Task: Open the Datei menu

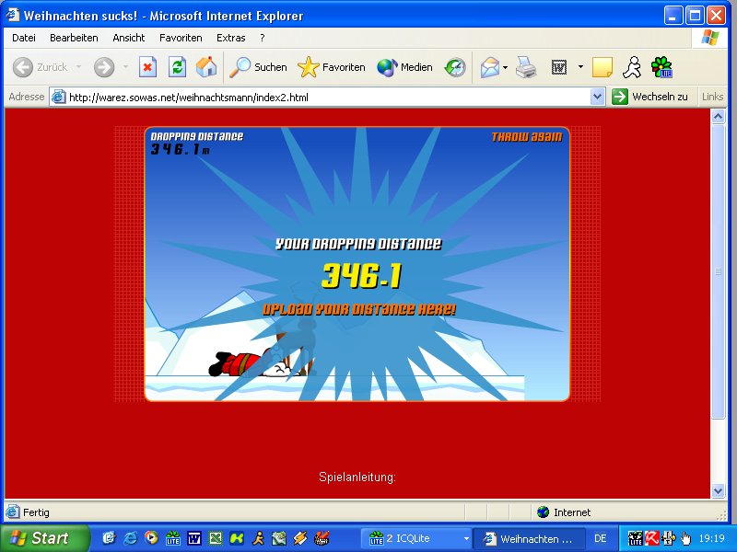Action: [24, 38]
